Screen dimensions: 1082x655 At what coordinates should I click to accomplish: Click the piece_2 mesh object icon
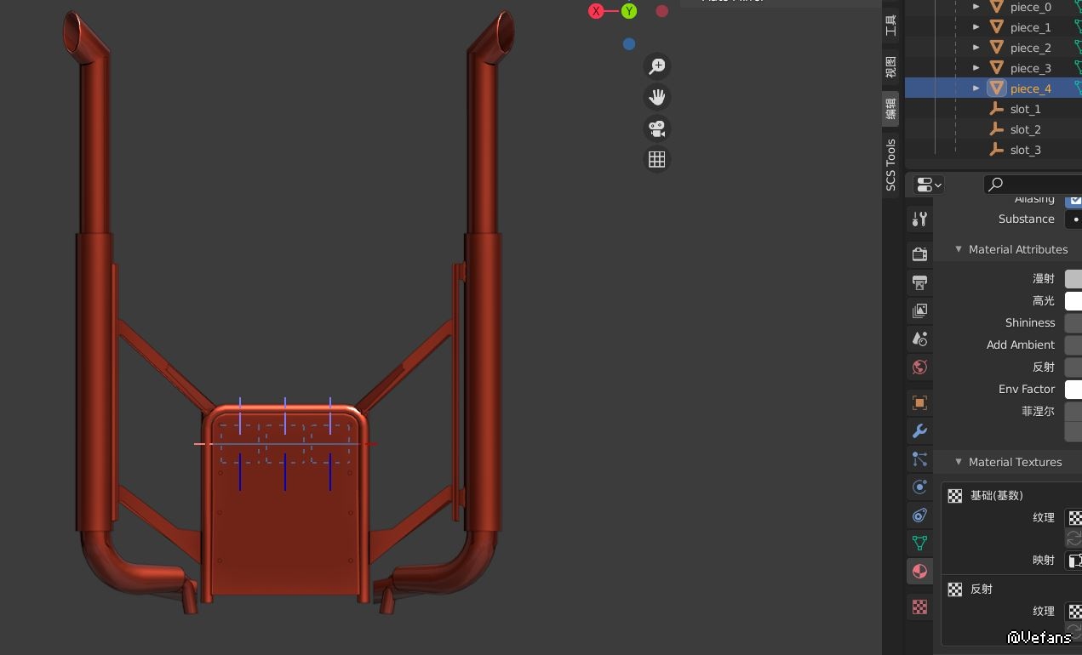click(x=996, y=48)
